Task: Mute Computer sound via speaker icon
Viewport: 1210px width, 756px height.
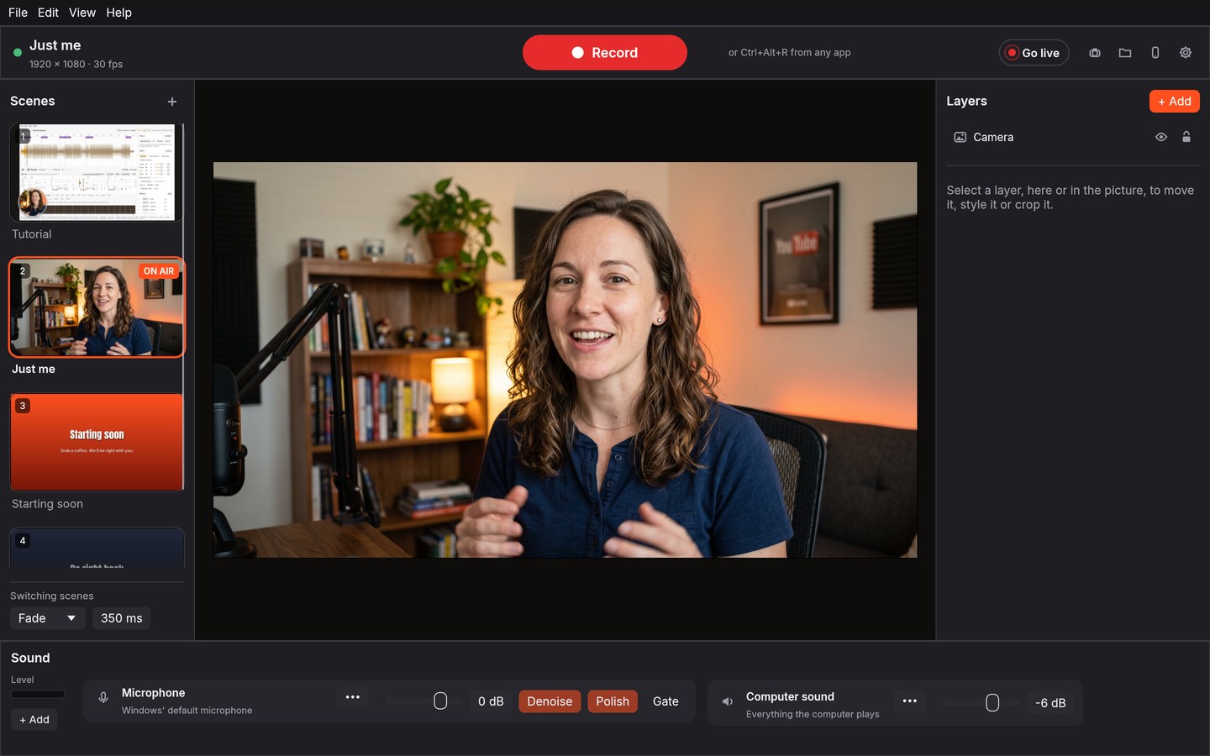Action: tap(728, 701)
